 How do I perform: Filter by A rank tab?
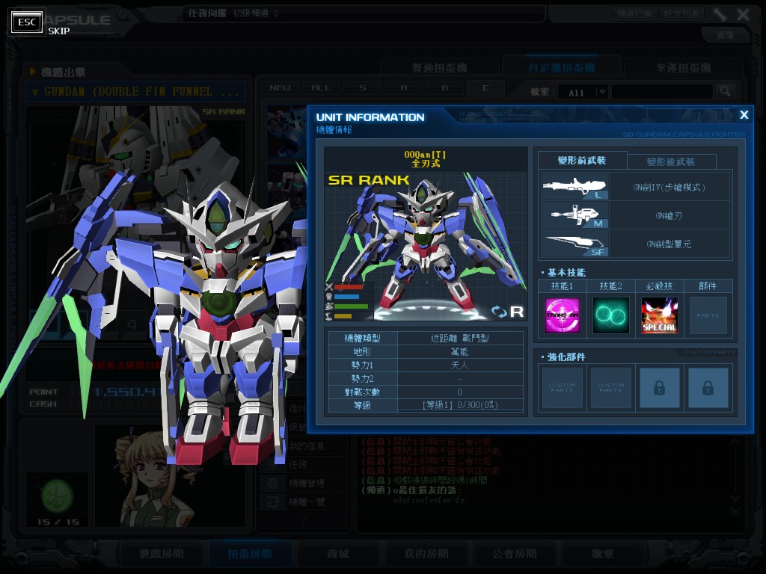[x=403, y=88]
